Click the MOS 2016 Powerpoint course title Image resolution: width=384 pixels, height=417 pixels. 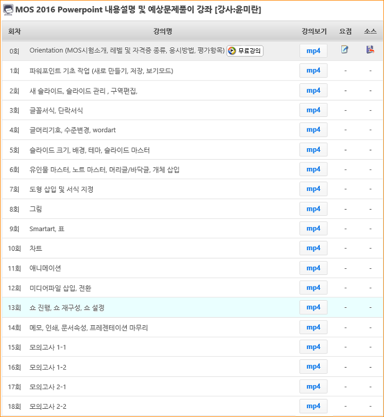click(x=138, y=9)
